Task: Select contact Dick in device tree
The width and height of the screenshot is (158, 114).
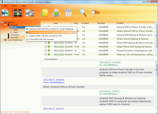Action: (16, 30)
